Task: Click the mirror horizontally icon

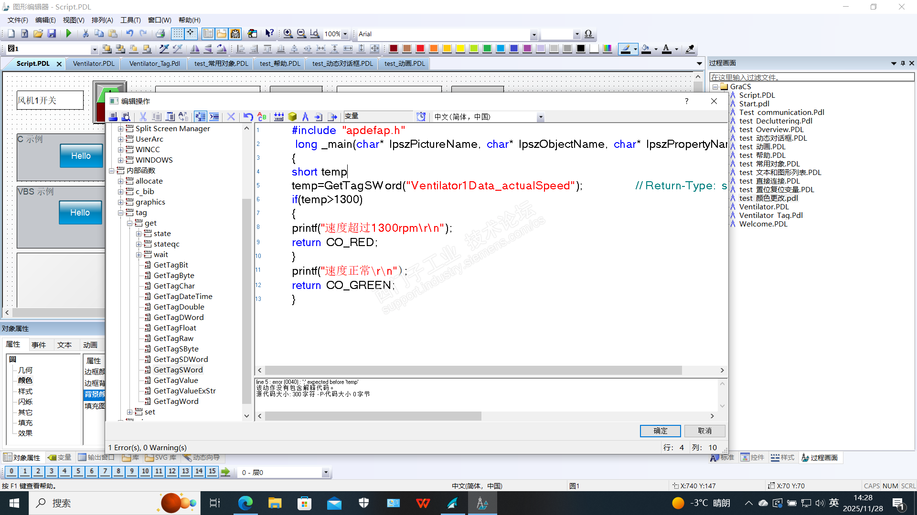Action: pos(195,49)
